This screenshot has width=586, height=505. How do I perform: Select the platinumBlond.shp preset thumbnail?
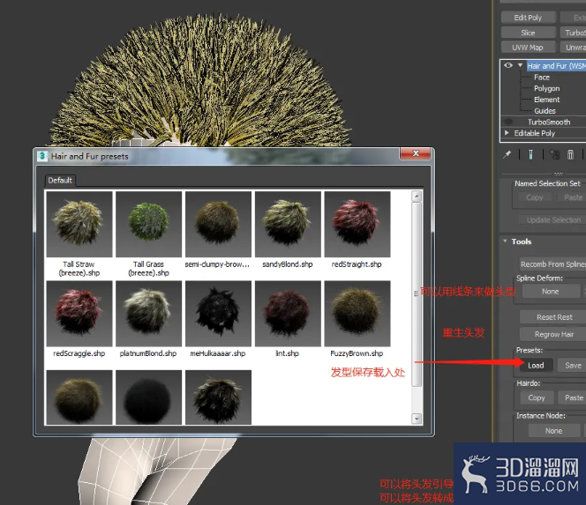click(149, 314)
